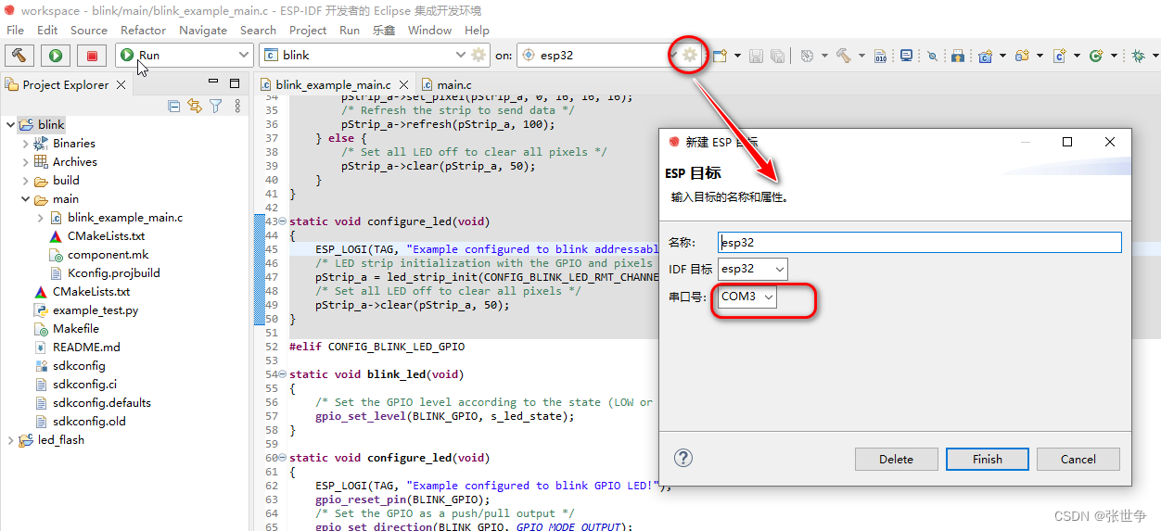Open the Project menu
Viewport: 1161px width, 531px height.
coord(308,30)
